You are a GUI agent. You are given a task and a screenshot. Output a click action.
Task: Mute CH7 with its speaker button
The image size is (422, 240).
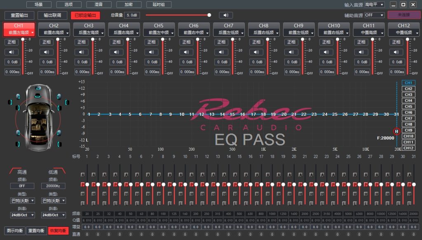pos(221,52)
